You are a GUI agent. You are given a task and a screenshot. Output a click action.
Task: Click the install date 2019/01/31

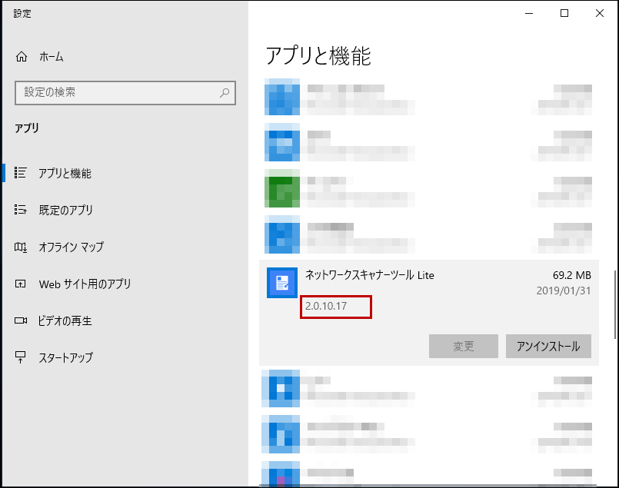(x=564, y=290)
